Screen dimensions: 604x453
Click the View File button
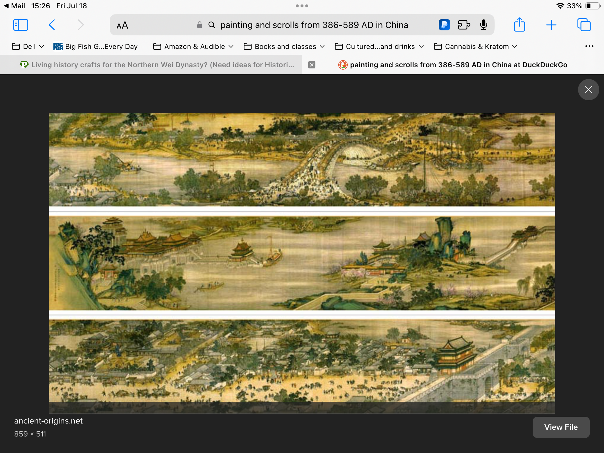click(561, 427)
